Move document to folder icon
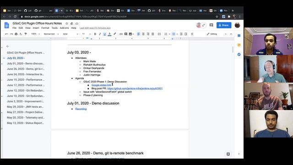Viewport: 293px width, 165px height. click(72, 23)
